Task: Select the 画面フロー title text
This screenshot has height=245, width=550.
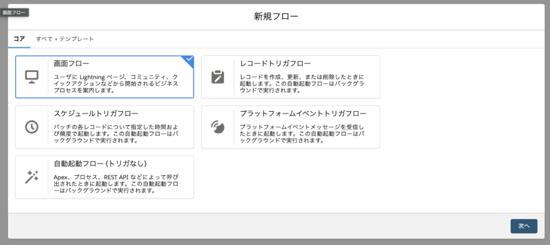Action: click(x=71, y=63)
